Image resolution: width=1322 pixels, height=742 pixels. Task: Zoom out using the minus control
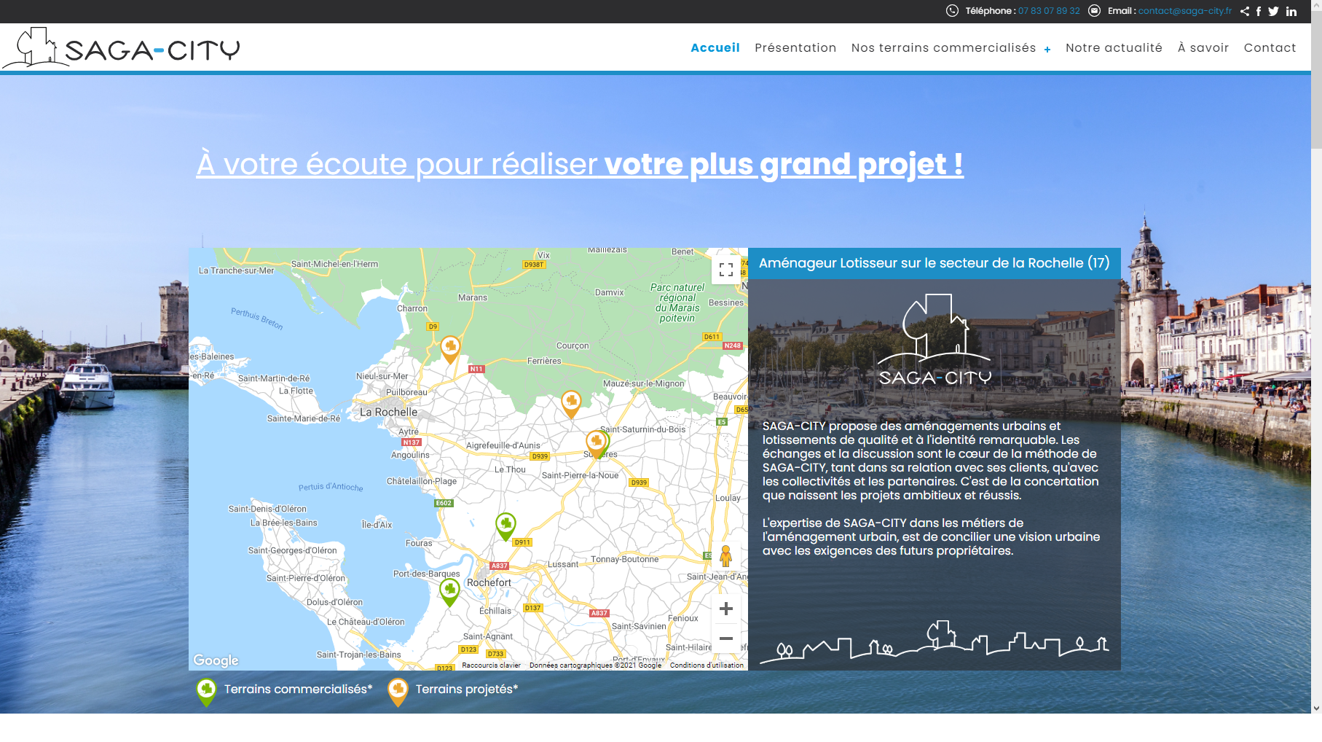tap(725, 638)
